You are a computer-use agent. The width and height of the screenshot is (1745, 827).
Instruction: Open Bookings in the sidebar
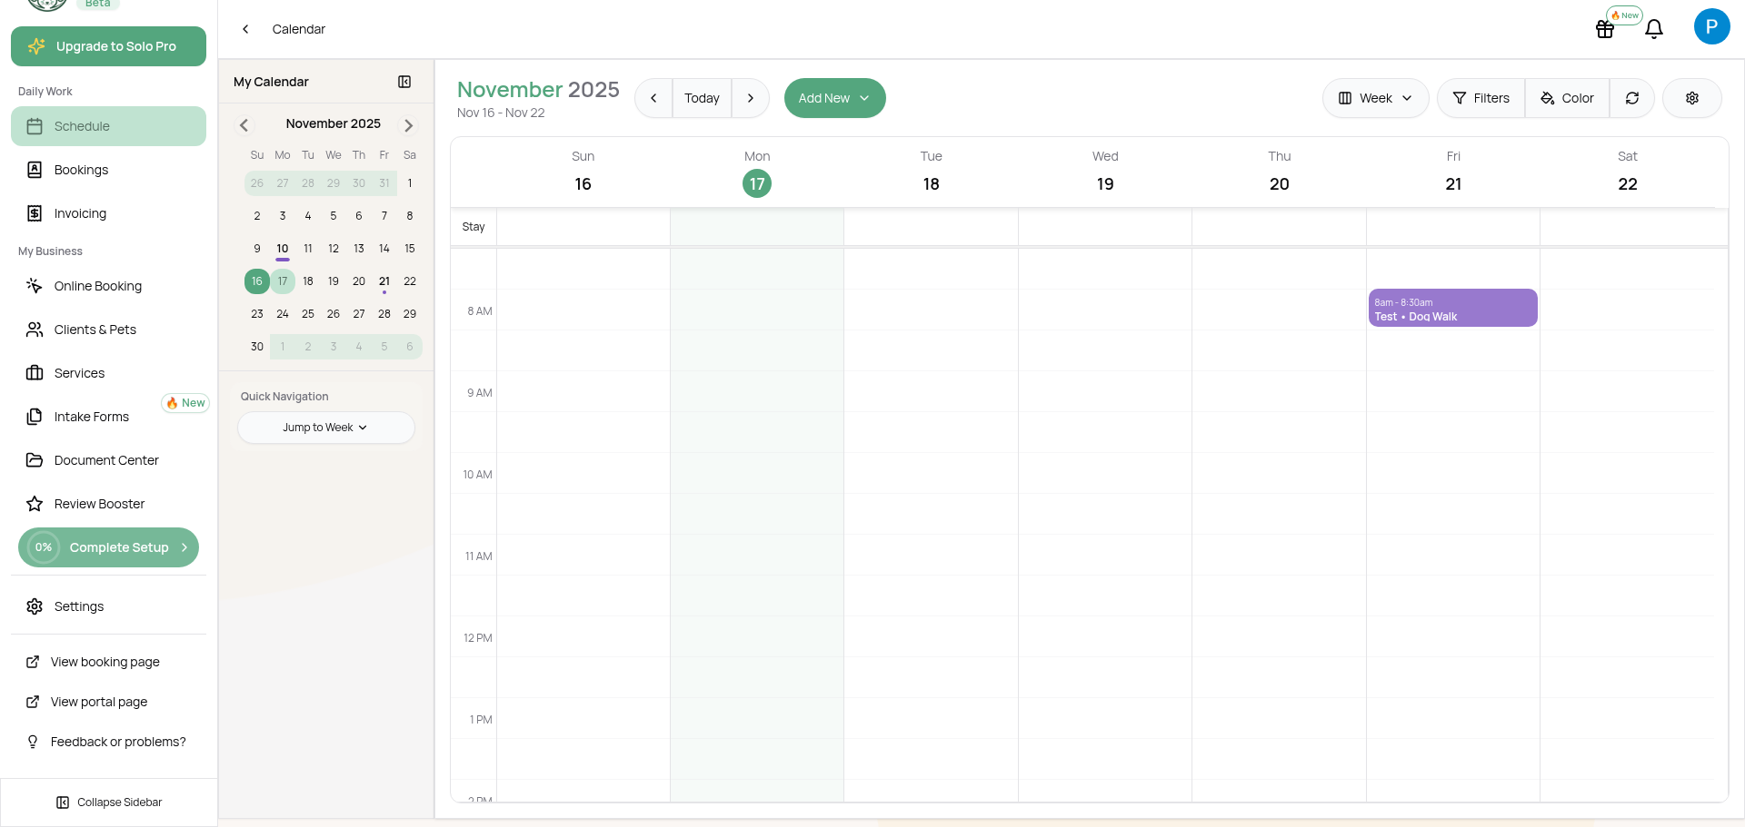pyautogui.click(x=81, y=170)
